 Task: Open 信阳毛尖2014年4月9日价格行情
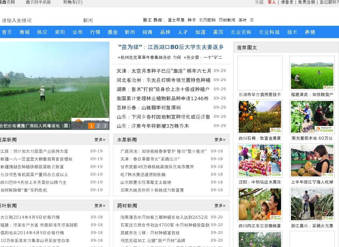click(32, 233)
